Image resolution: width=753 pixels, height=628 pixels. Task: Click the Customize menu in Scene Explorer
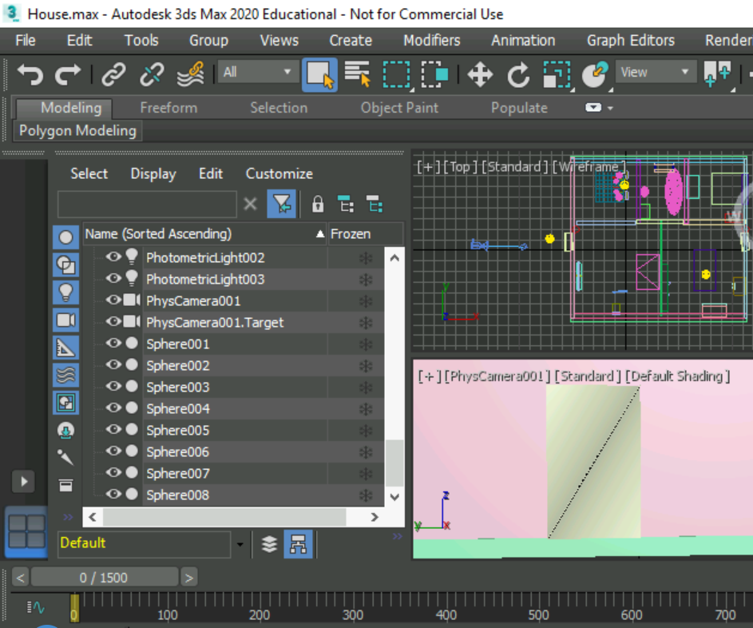click(x=279, y=173)
